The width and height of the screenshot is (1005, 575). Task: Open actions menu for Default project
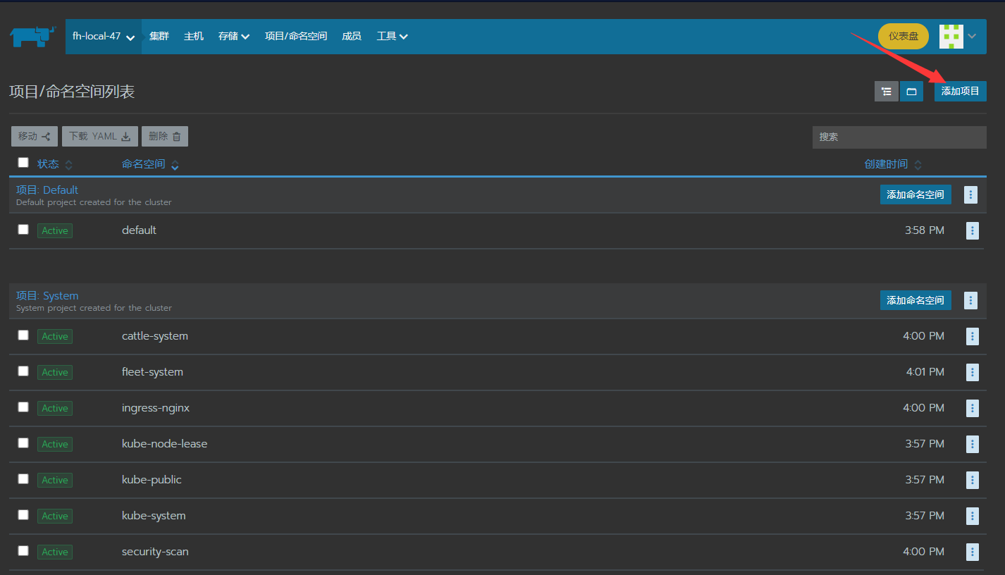click(x=970, y=195)
